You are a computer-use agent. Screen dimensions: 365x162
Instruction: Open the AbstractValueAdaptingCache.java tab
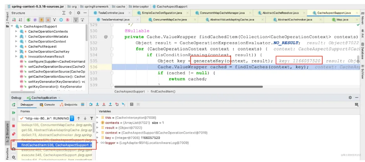tap(232, 19)
